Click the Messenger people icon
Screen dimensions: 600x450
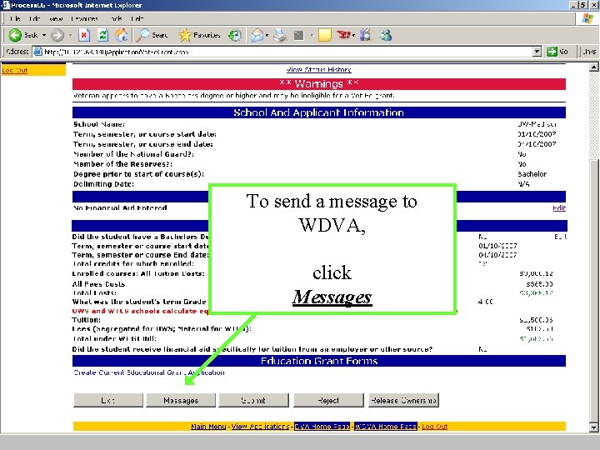[386, 35]
